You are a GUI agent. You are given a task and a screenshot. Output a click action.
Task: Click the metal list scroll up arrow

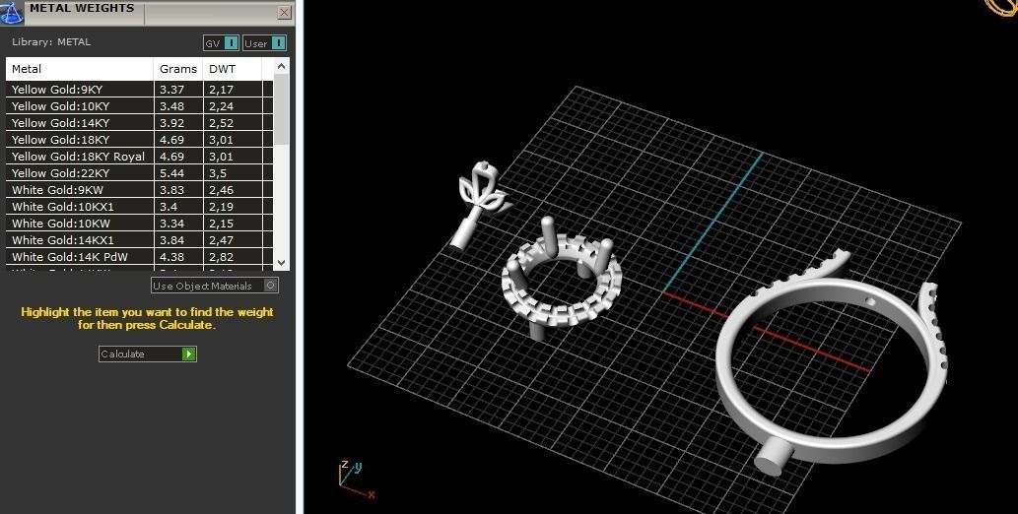coord(281,66)
